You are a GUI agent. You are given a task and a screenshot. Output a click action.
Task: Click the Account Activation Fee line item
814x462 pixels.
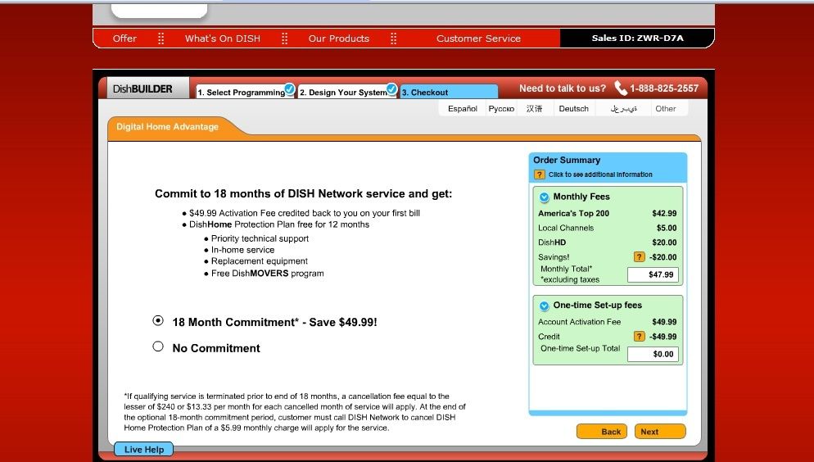(607, 322)
